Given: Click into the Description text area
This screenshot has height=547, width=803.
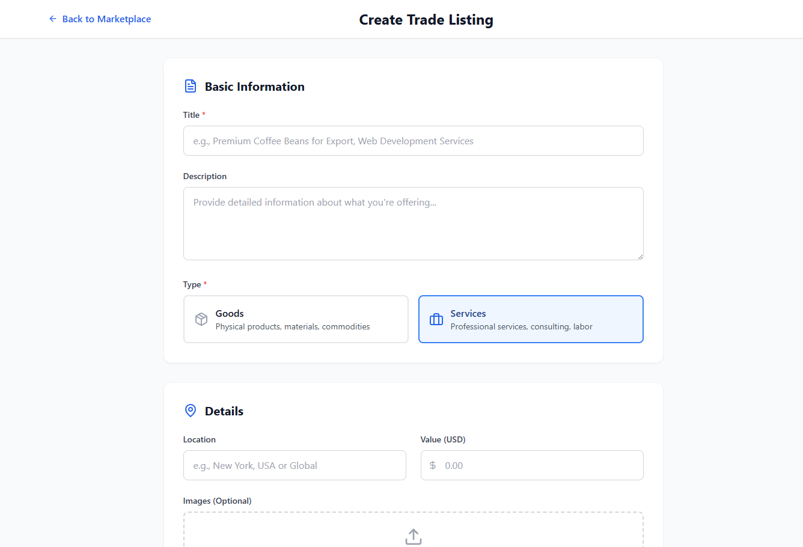Looking at the screenshot, I should coord(413,224).
